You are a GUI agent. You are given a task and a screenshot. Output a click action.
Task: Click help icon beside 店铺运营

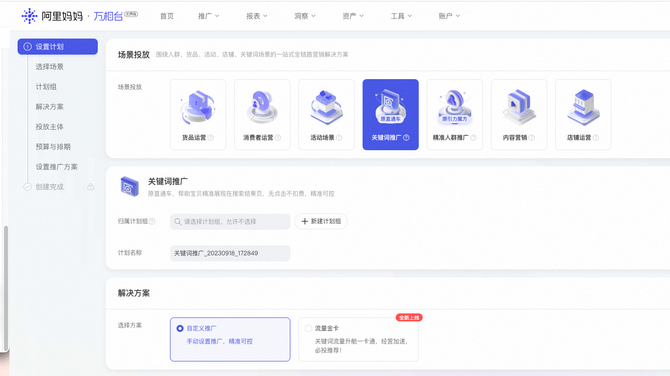click(x=596, y=138)
